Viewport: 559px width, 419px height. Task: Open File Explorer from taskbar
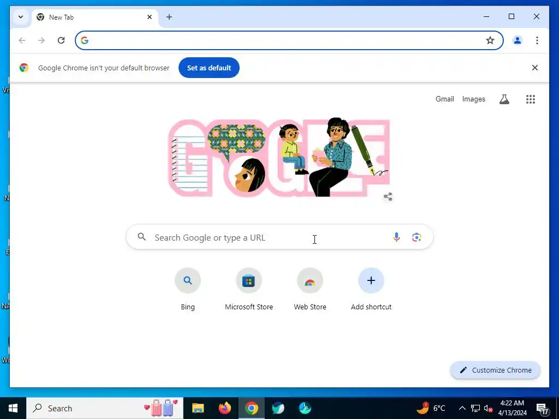click(x=198, y=408)
